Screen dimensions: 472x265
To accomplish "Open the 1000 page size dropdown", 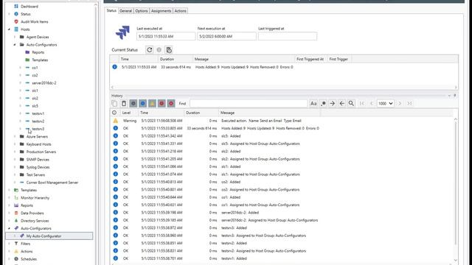I will [x=385, y=103].
